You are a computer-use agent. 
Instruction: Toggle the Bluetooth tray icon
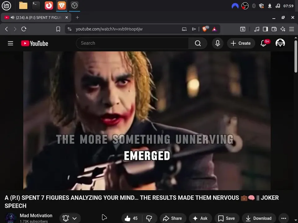(x=254, y=6)
